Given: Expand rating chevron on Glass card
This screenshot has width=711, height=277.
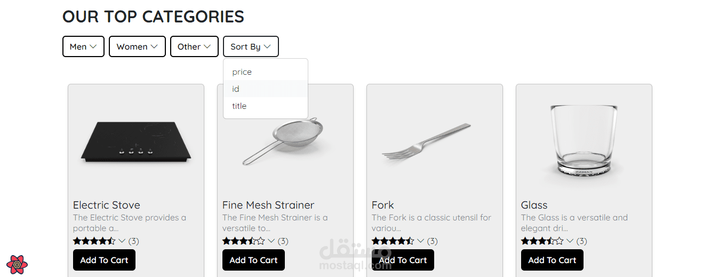Looking at the screenshot, I should click(x=570, y=241).
